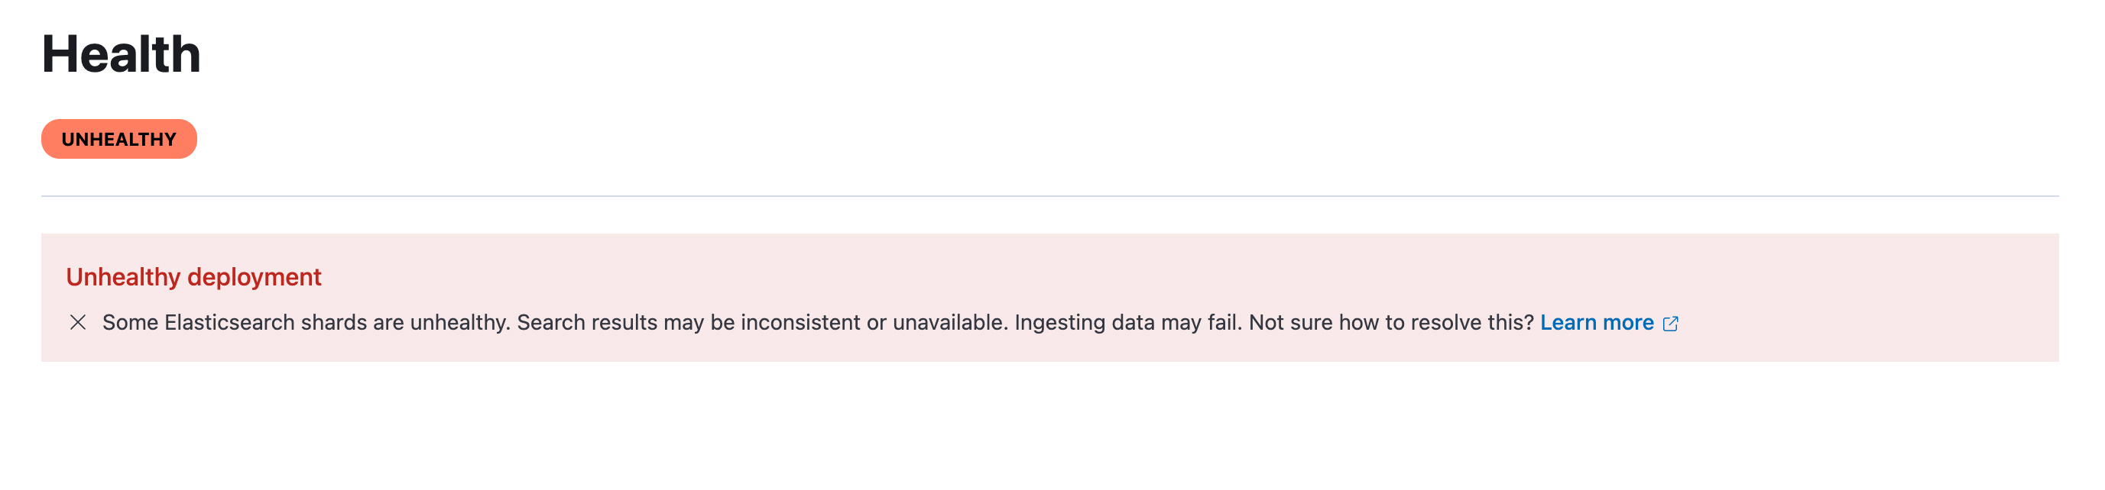Click the small popout arrow icon next to Learn more
The image size is (2105, 490).
pyautogui.click(x=1670, y=324)
